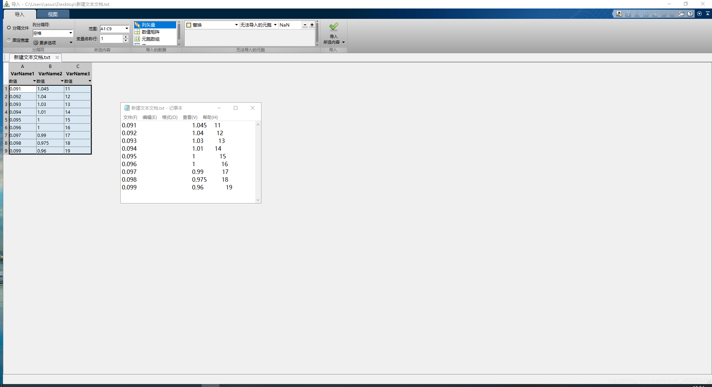Open column A 数值 type dropdown

(34, 81)
